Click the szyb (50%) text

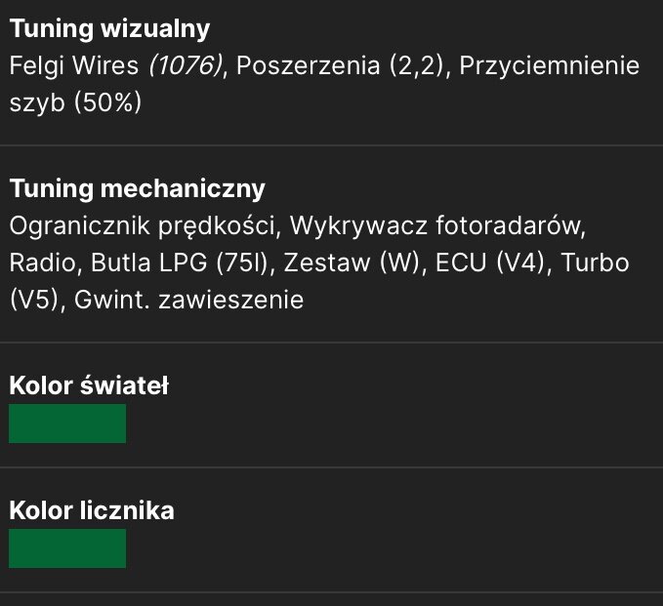click(x=75, y=102)
